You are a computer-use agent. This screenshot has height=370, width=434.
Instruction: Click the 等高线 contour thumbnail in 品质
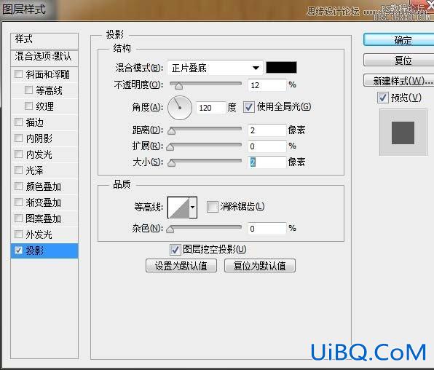tap(178, 208)
